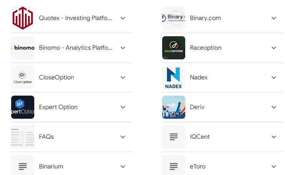Expand the FAQs chevron arrow

coord(123,136)
